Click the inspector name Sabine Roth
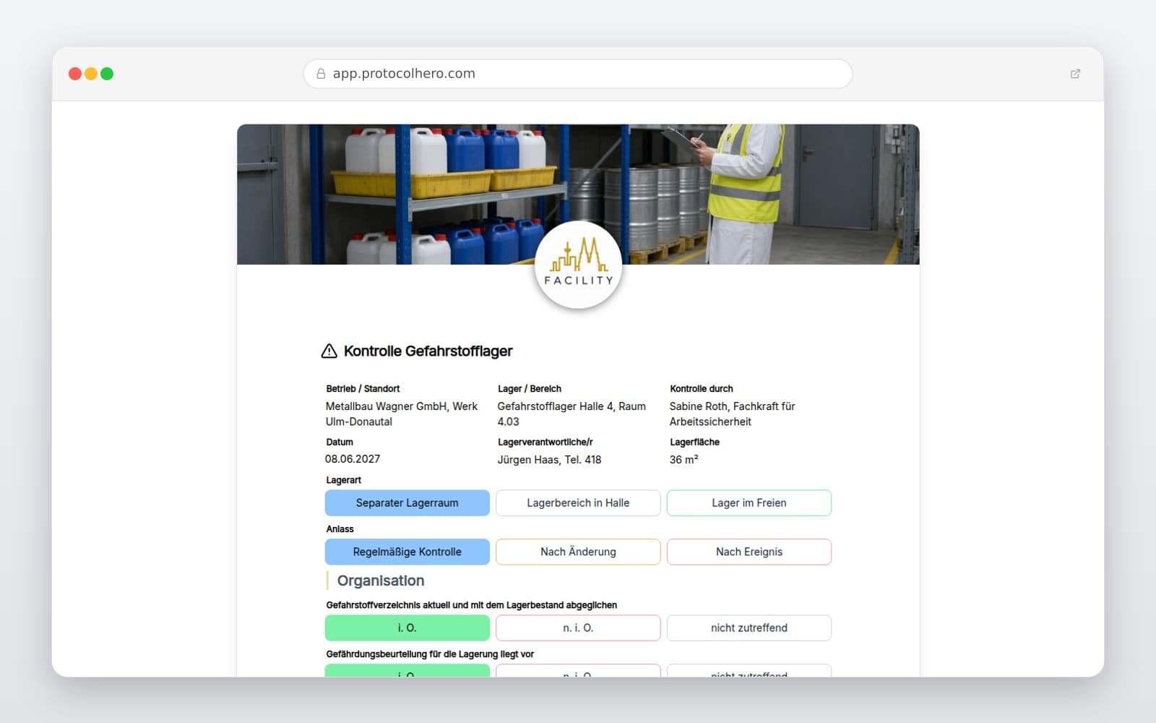The width and height of the screenshot is (1156, 723). [x=732, y=414]
